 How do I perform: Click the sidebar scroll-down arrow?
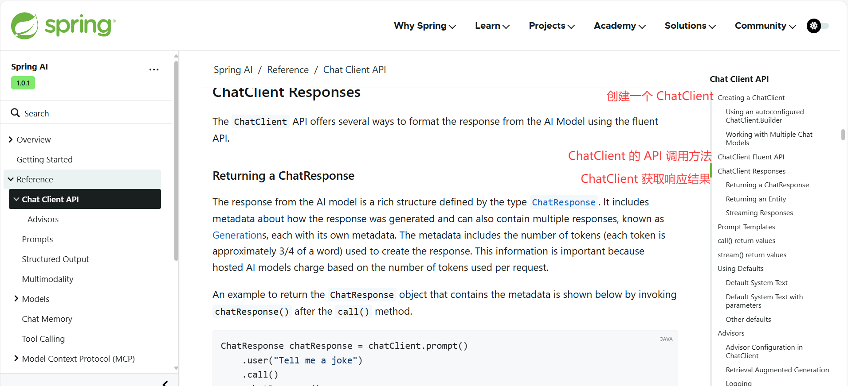click(176, 368)
